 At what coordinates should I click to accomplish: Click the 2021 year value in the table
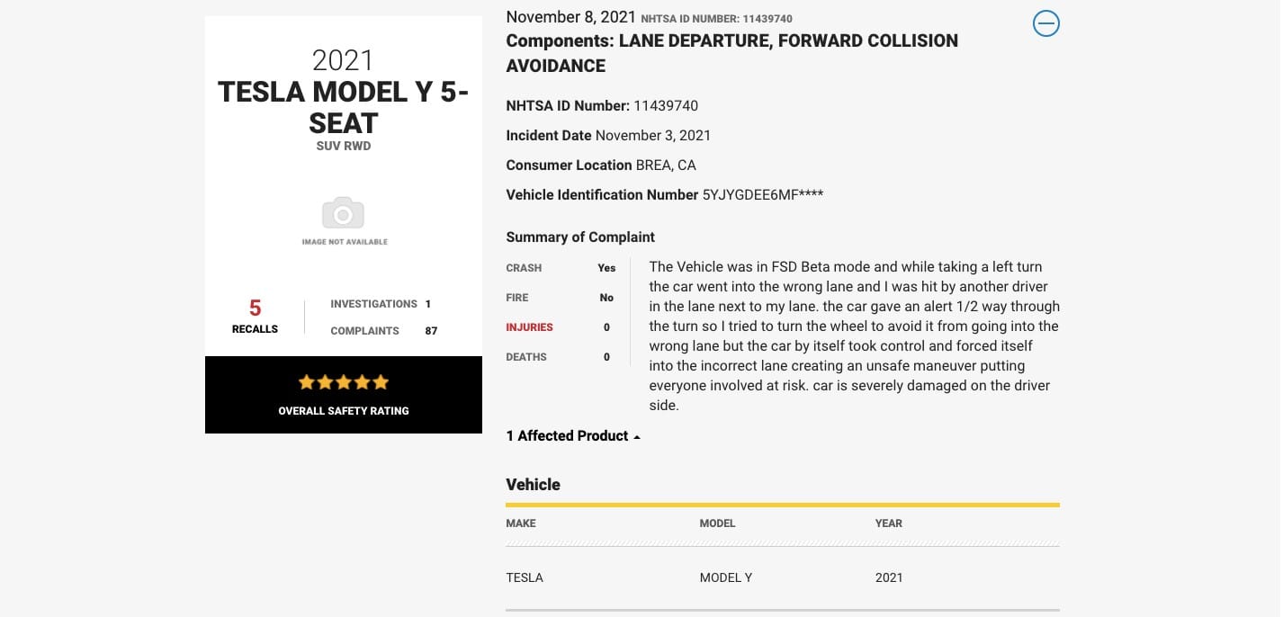pyautogui.click(x=889, y=577)
